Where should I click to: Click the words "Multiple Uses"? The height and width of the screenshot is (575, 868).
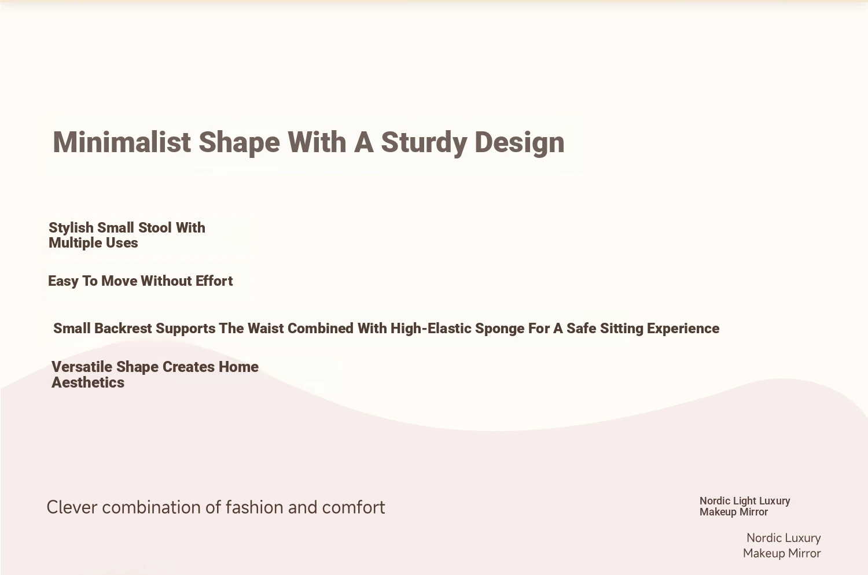pos(93,243)
